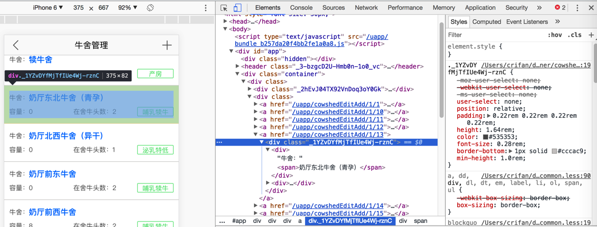Open the common.less:90 source link
Viewport: 597px width, 227px height.
pyautogui.click(x=536, y=175)
